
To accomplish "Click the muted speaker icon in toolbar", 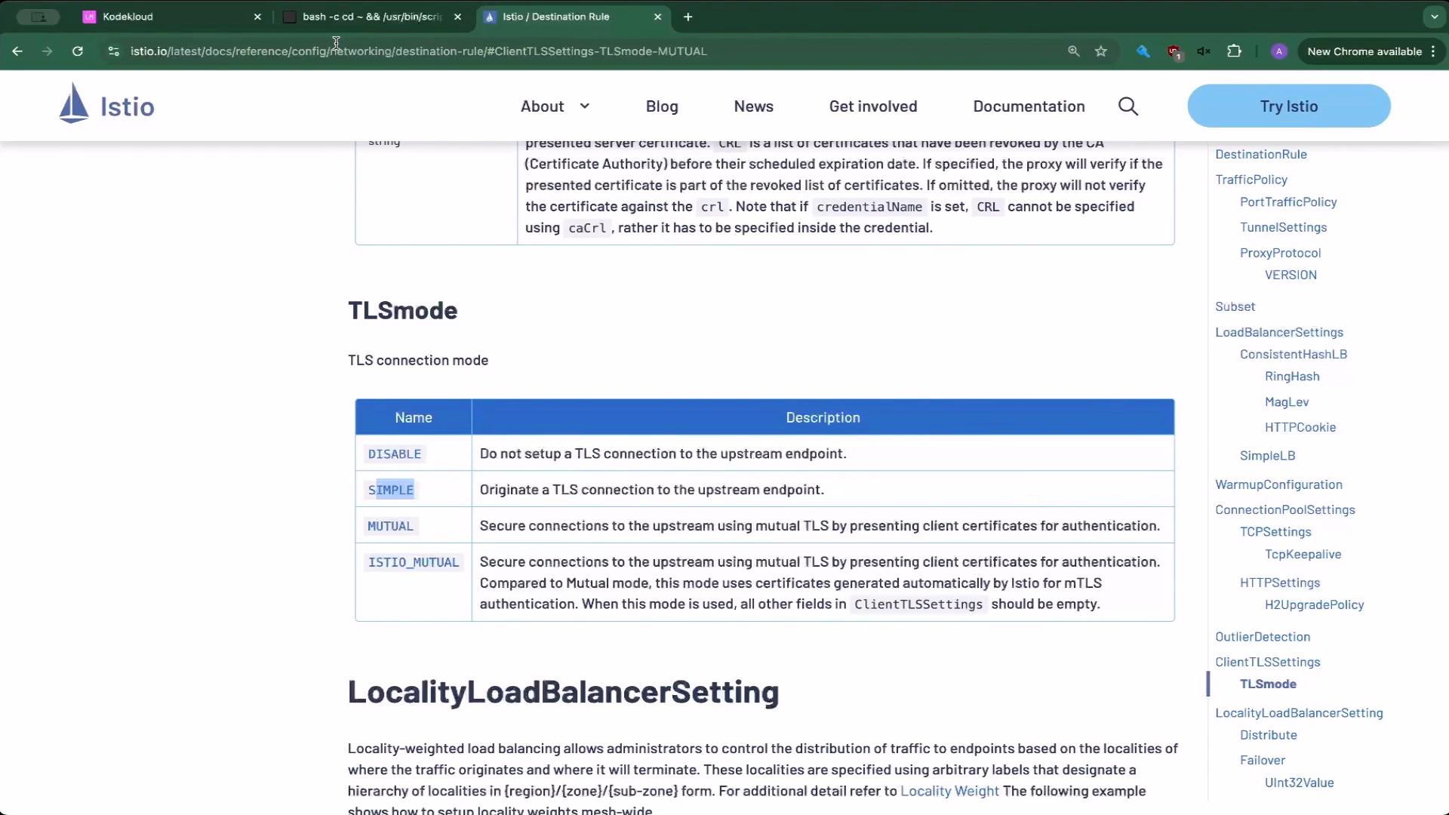I will pyautogui.click(x=1204, y=51).
